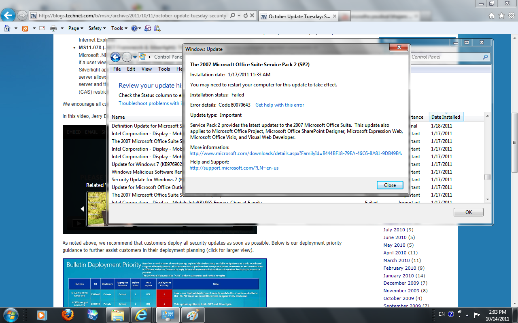Open Paint from the taskbar
This screenshot has height=323, width=518.
pos(193,315)
